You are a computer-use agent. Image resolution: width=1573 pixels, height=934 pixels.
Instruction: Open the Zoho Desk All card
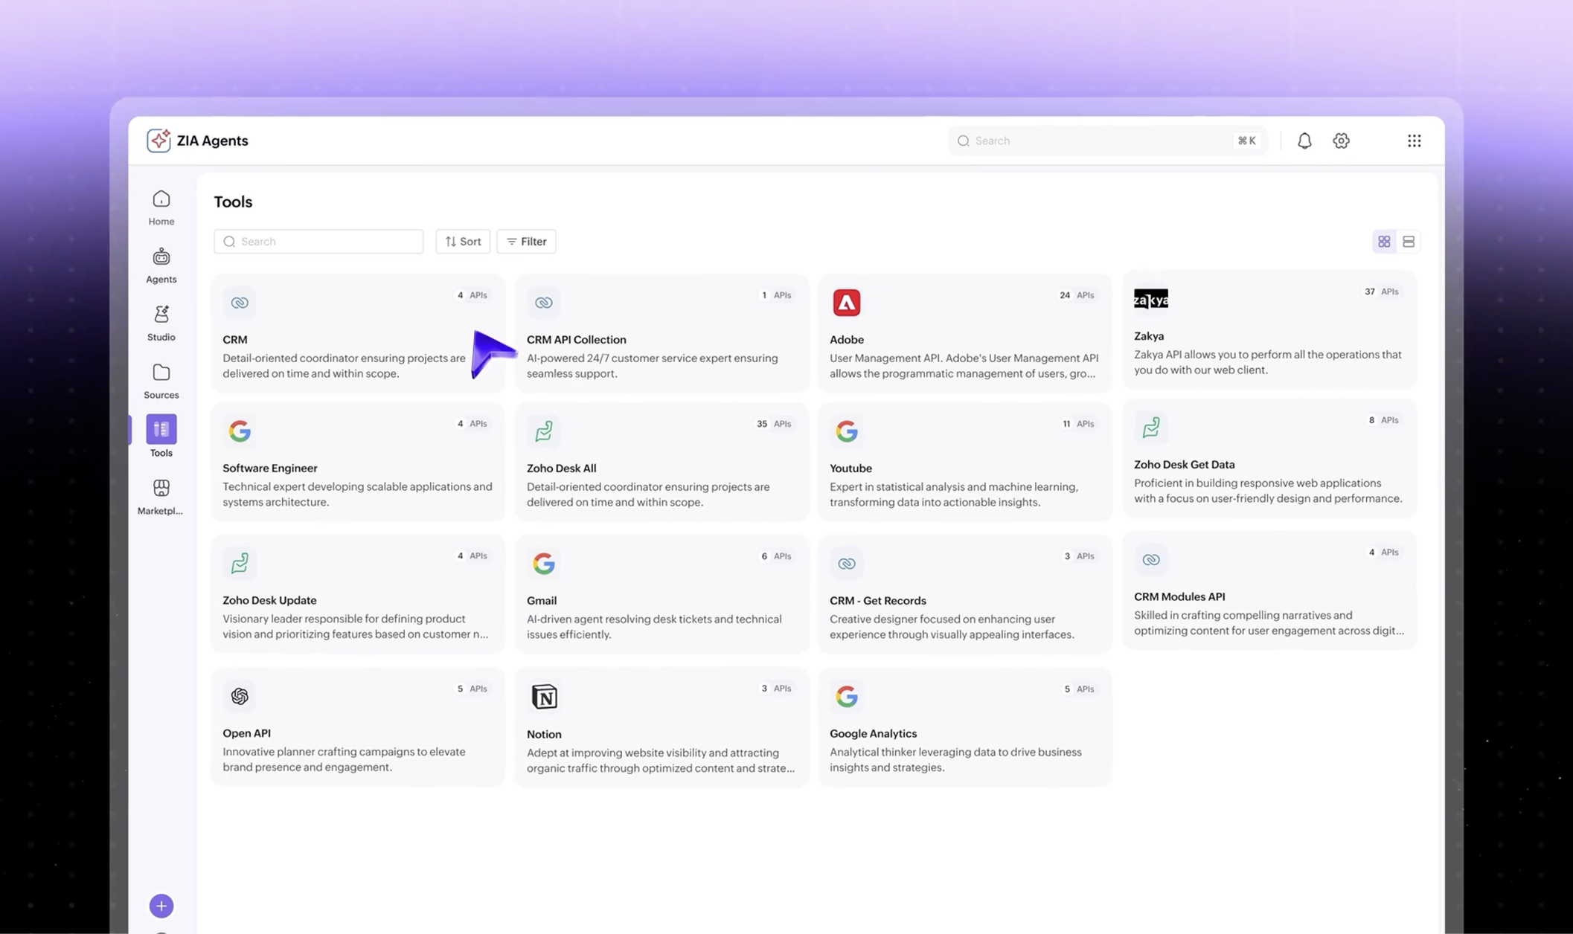click(x=661, y=463)
